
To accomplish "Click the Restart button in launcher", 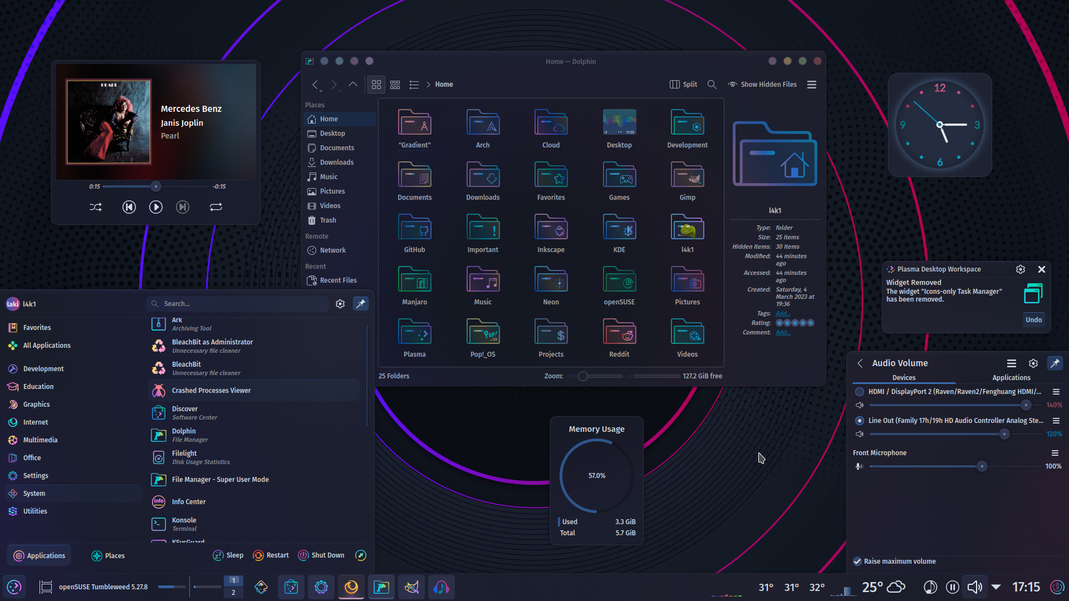I will coord(271,555).
